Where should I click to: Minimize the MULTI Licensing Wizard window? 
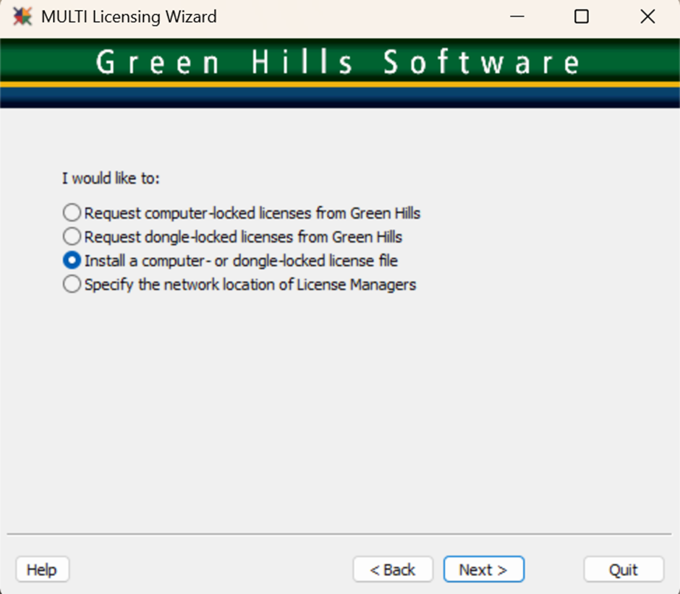517,17
